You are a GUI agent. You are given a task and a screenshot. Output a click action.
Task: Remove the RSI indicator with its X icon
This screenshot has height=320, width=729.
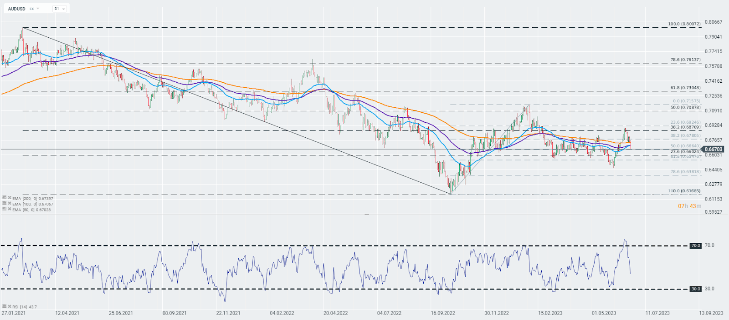pyautogui.click(x=9, y=306)
